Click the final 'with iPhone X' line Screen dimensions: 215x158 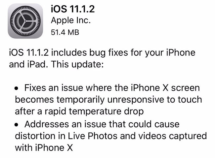tap(44, 148)
